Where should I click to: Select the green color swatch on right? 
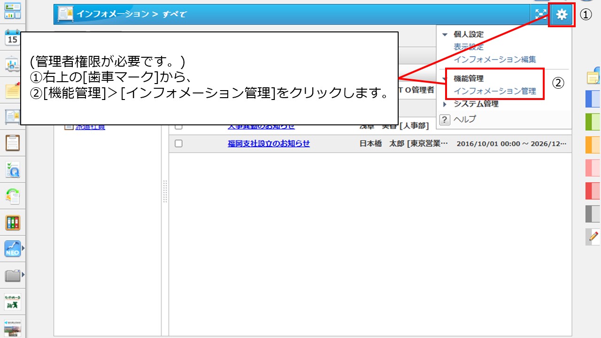pyautogui.click(x=593, y=122)
